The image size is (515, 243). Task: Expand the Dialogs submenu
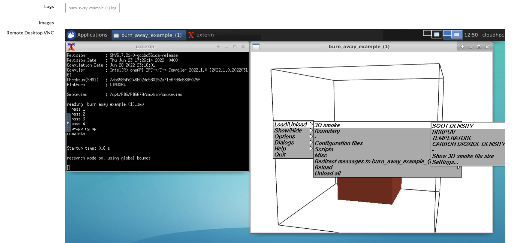pyautogui.click(x=311, y=142)
